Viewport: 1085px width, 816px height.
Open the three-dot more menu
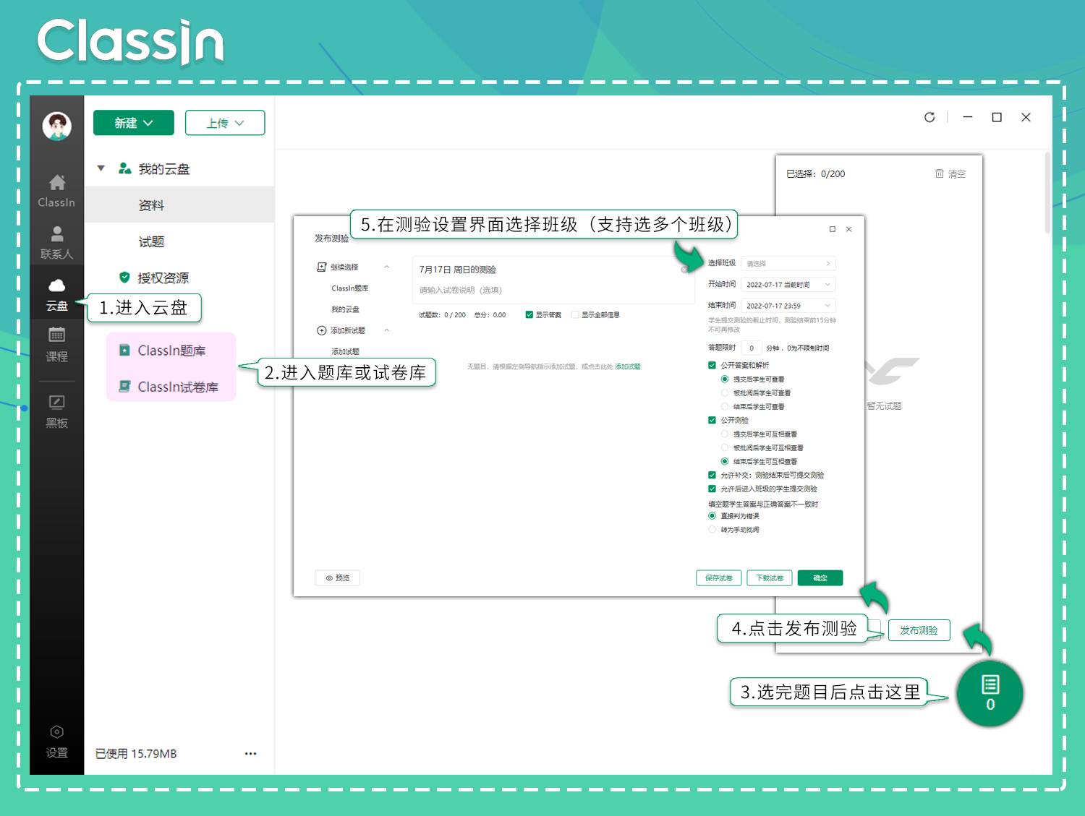coord(250,753)
